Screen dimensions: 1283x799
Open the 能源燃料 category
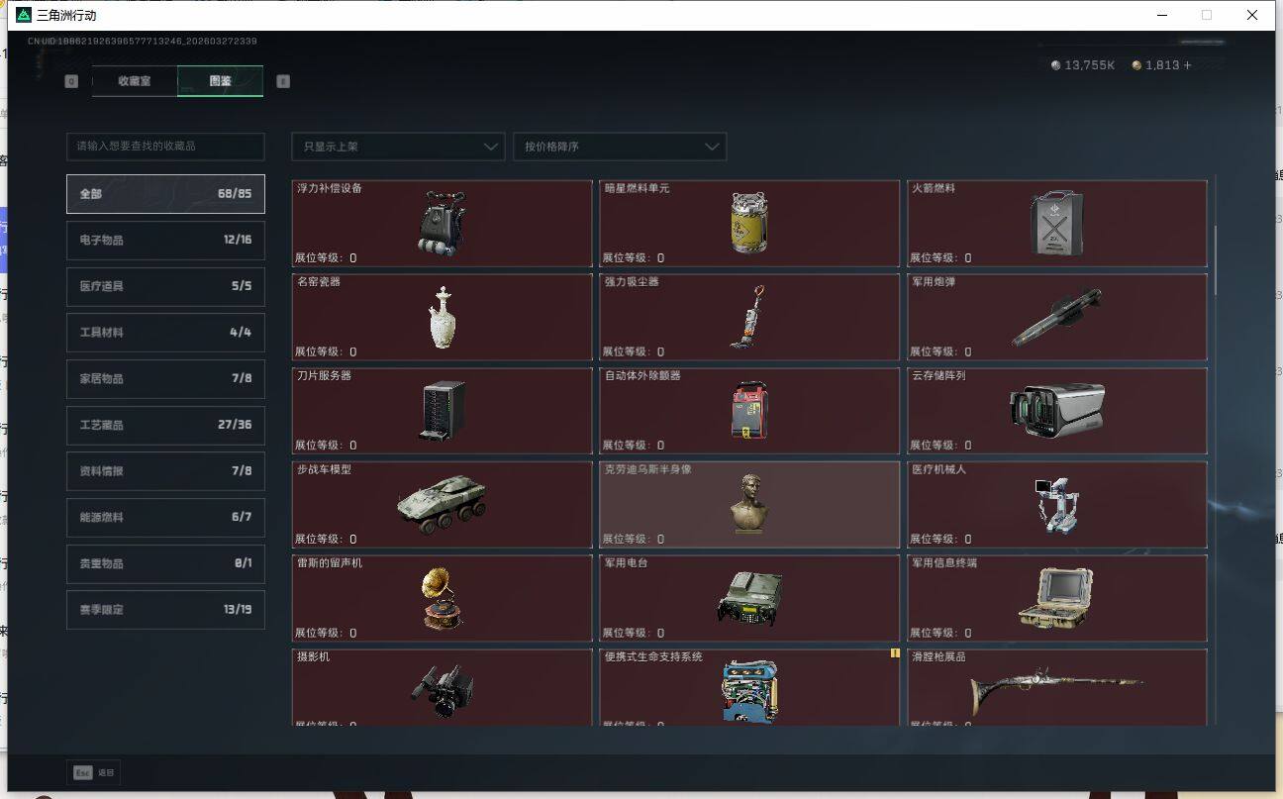tap(165, 517)
